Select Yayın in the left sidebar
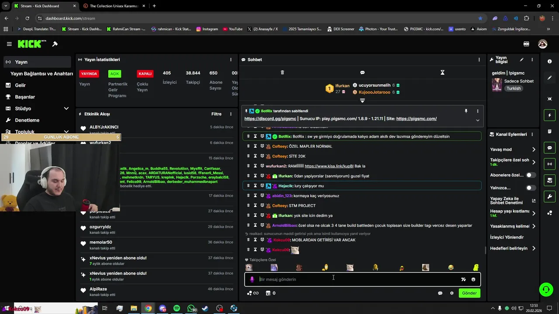The height and width of the screenshot is (314, 559). 36,62
